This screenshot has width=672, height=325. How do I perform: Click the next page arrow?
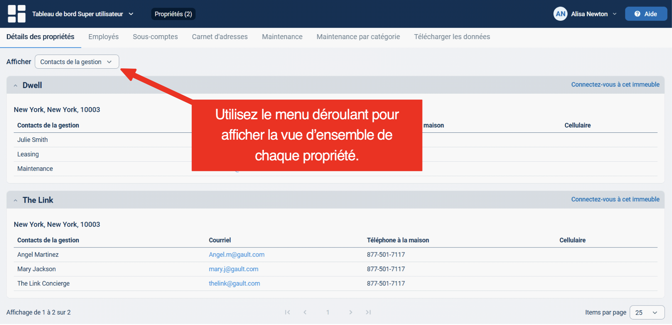(351, 312)
